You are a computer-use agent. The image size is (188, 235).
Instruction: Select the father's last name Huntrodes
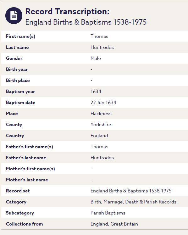102,158
